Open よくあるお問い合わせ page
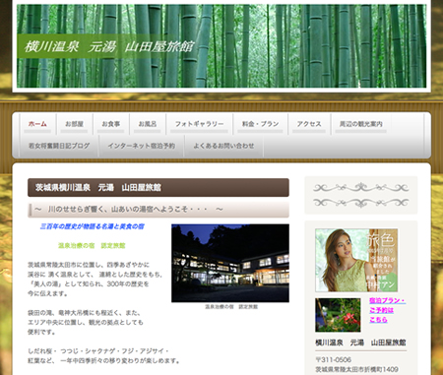This screenshot has height=375, width=443. click(x=223, y=146)
